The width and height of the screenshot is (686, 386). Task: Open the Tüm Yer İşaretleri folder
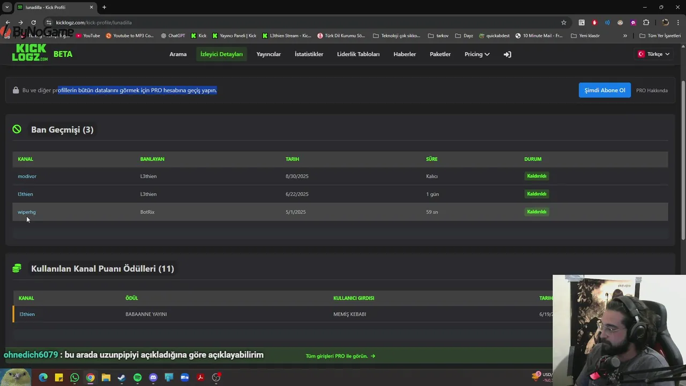(660, 36)
